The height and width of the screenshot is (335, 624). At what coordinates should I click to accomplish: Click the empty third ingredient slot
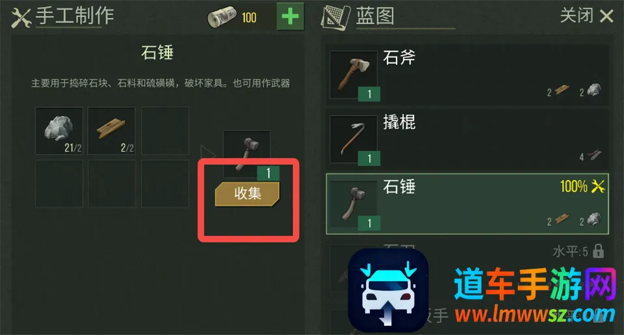(164, 131)
